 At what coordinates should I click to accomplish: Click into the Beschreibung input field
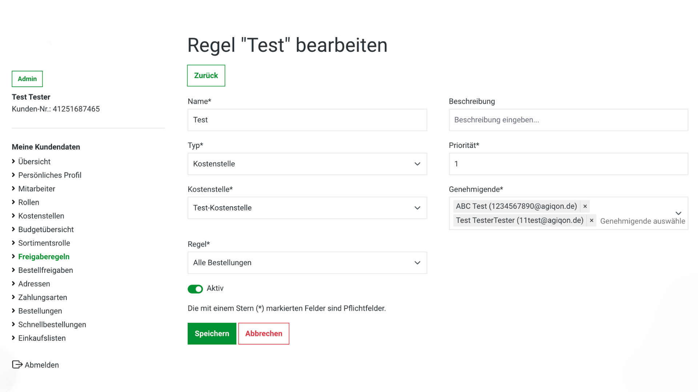[568, 120]
